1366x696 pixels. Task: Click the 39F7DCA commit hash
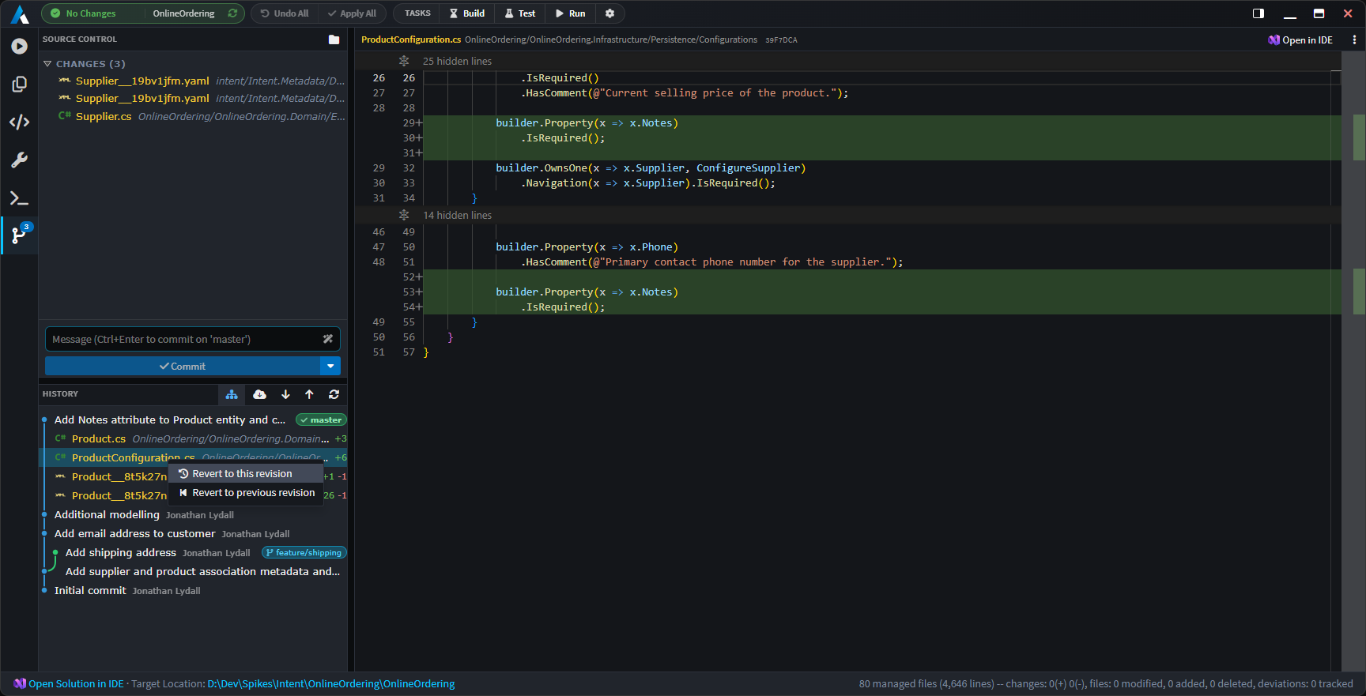781,40
